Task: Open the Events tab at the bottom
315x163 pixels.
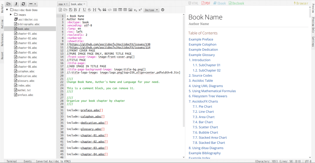Action: [x=28, y=161]
